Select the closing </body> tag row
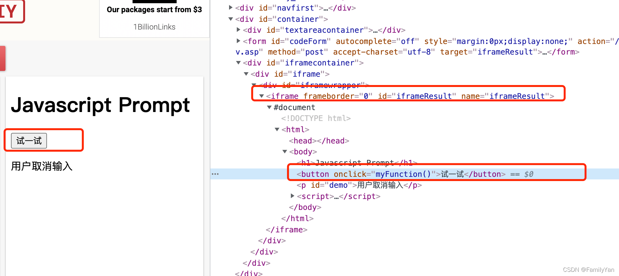The width and height of the screenshot is (619, 276). click(305, 207)
